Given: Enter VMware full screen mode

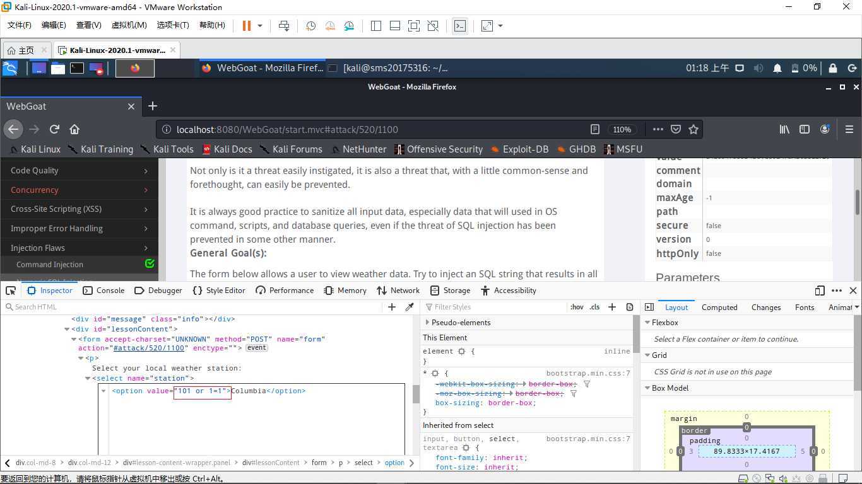Looking at the screenshot, I should (x=413, y=26).
